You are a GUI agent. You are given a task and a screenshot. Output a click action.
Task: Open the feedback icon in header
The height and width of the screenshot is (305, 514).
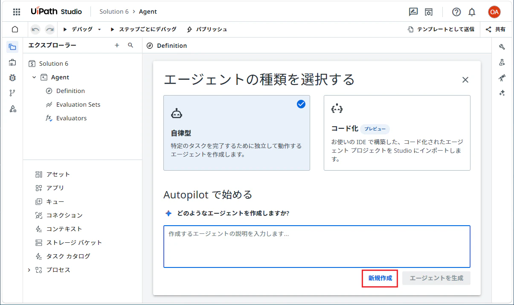[x=413, y=12]
